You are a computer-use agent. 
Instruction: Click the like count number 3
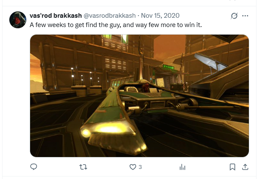(x=140, y=167)
